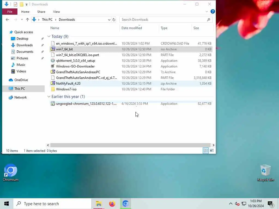Sort by the Size column header

pos(196,28)
